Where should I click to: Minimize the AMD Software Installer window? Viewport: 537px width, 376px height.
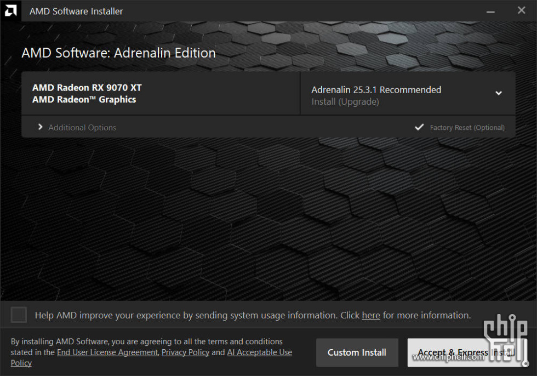pos(490,12)
